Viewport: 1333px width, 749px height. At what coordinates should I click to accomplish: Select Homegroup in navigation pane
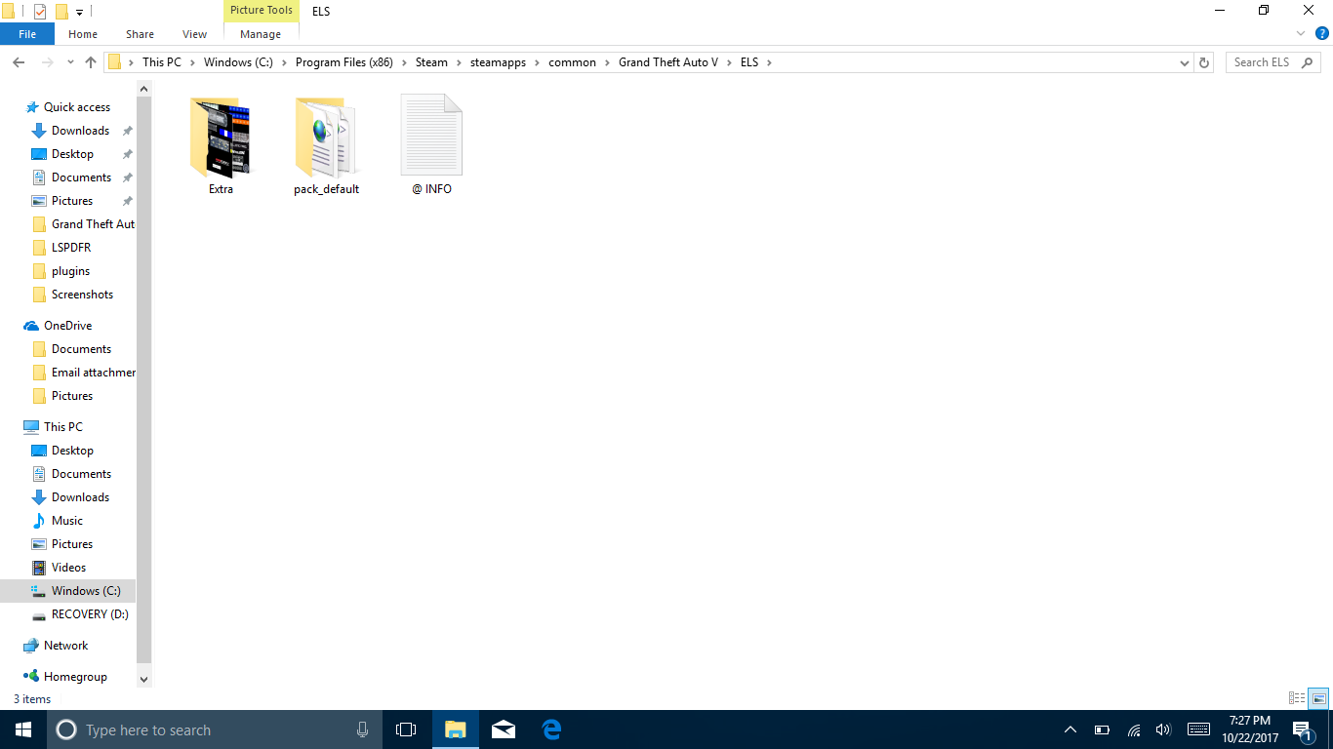(75, 677)
